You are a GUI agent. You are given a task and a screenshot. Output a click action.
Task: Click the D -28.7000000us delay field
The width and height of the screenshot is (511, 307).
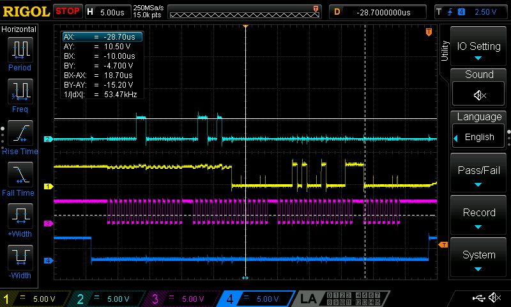click(378, 12)
